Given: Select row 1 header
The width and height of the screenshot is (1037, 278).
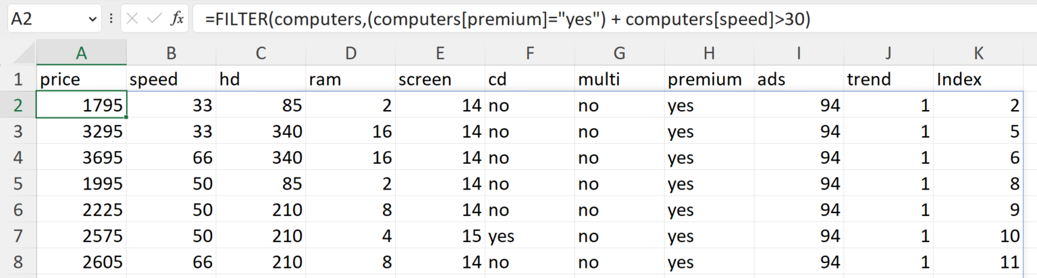Looking at the screenshot, I should click(18, 80).
